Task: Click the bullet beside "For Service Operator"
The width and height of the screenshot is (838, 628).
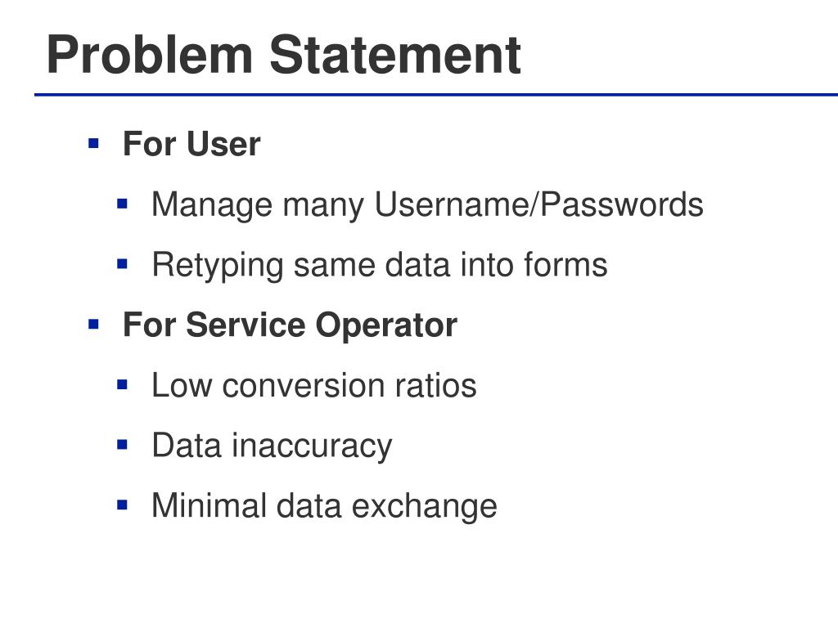Action: 93,324
